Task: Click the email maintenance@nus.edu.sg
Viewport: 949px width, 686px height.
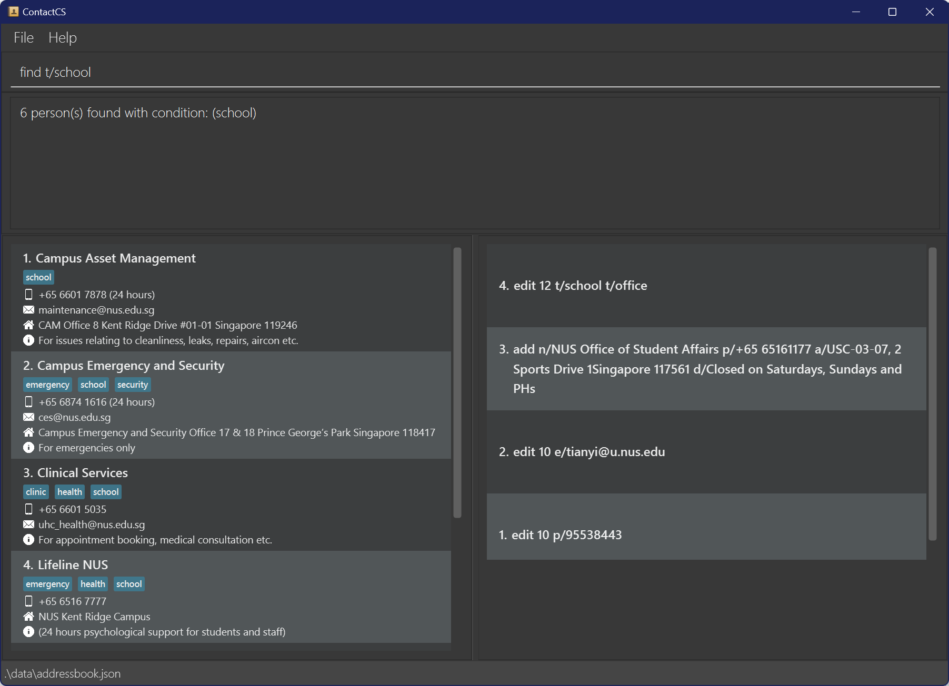Action: 96,310
